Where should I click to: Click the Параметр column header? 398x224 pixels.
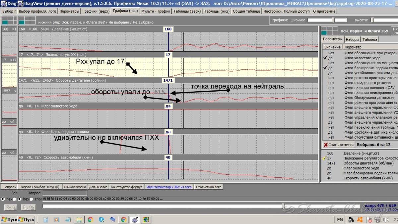point(370,47)
